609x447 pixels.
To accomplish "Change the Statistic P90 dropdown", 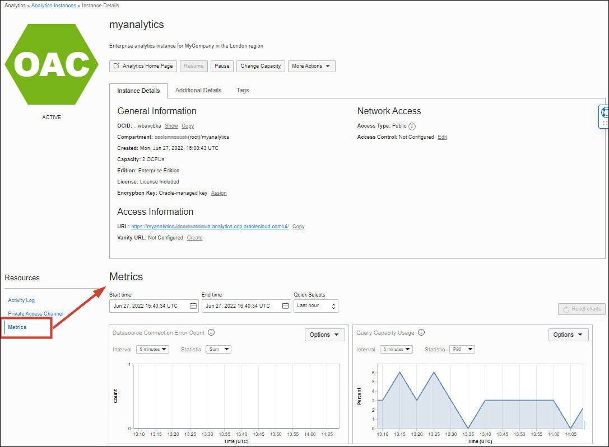I will [x=462, y=349].
